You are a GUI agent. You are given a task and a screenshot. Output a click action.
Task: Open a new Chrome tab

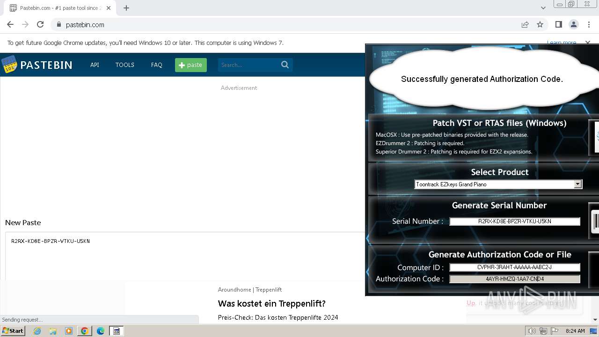[126, 8]
